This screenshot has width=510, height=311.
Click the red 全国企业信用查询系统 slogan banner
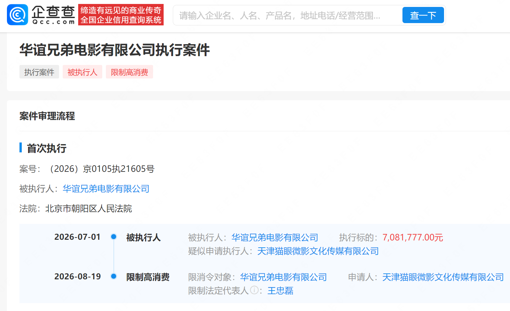121,15
